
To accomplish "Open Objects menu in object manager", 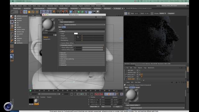I will (140, 68).
